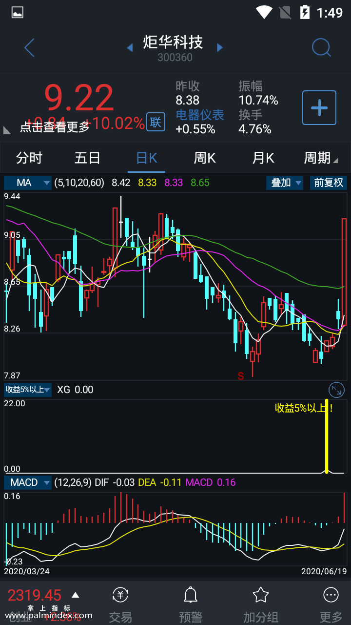Tap 点击查看更多 to see more
Screen dimensions: 351x625
(x=55, y=127)
